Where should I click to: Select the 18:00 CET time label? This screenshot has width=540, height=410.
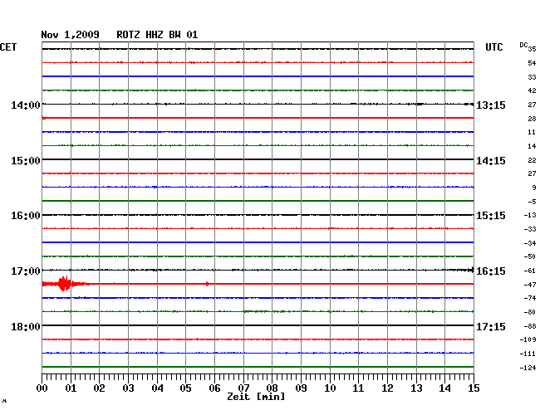click(26, 326)
